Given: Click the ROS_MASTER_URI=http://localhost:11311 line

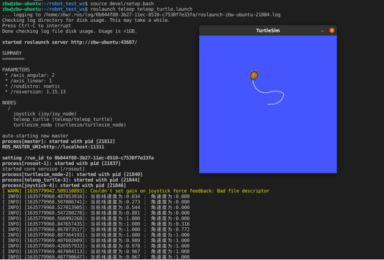Looking at the screenshot, I should pyautogui.click(x=53, y=147).
